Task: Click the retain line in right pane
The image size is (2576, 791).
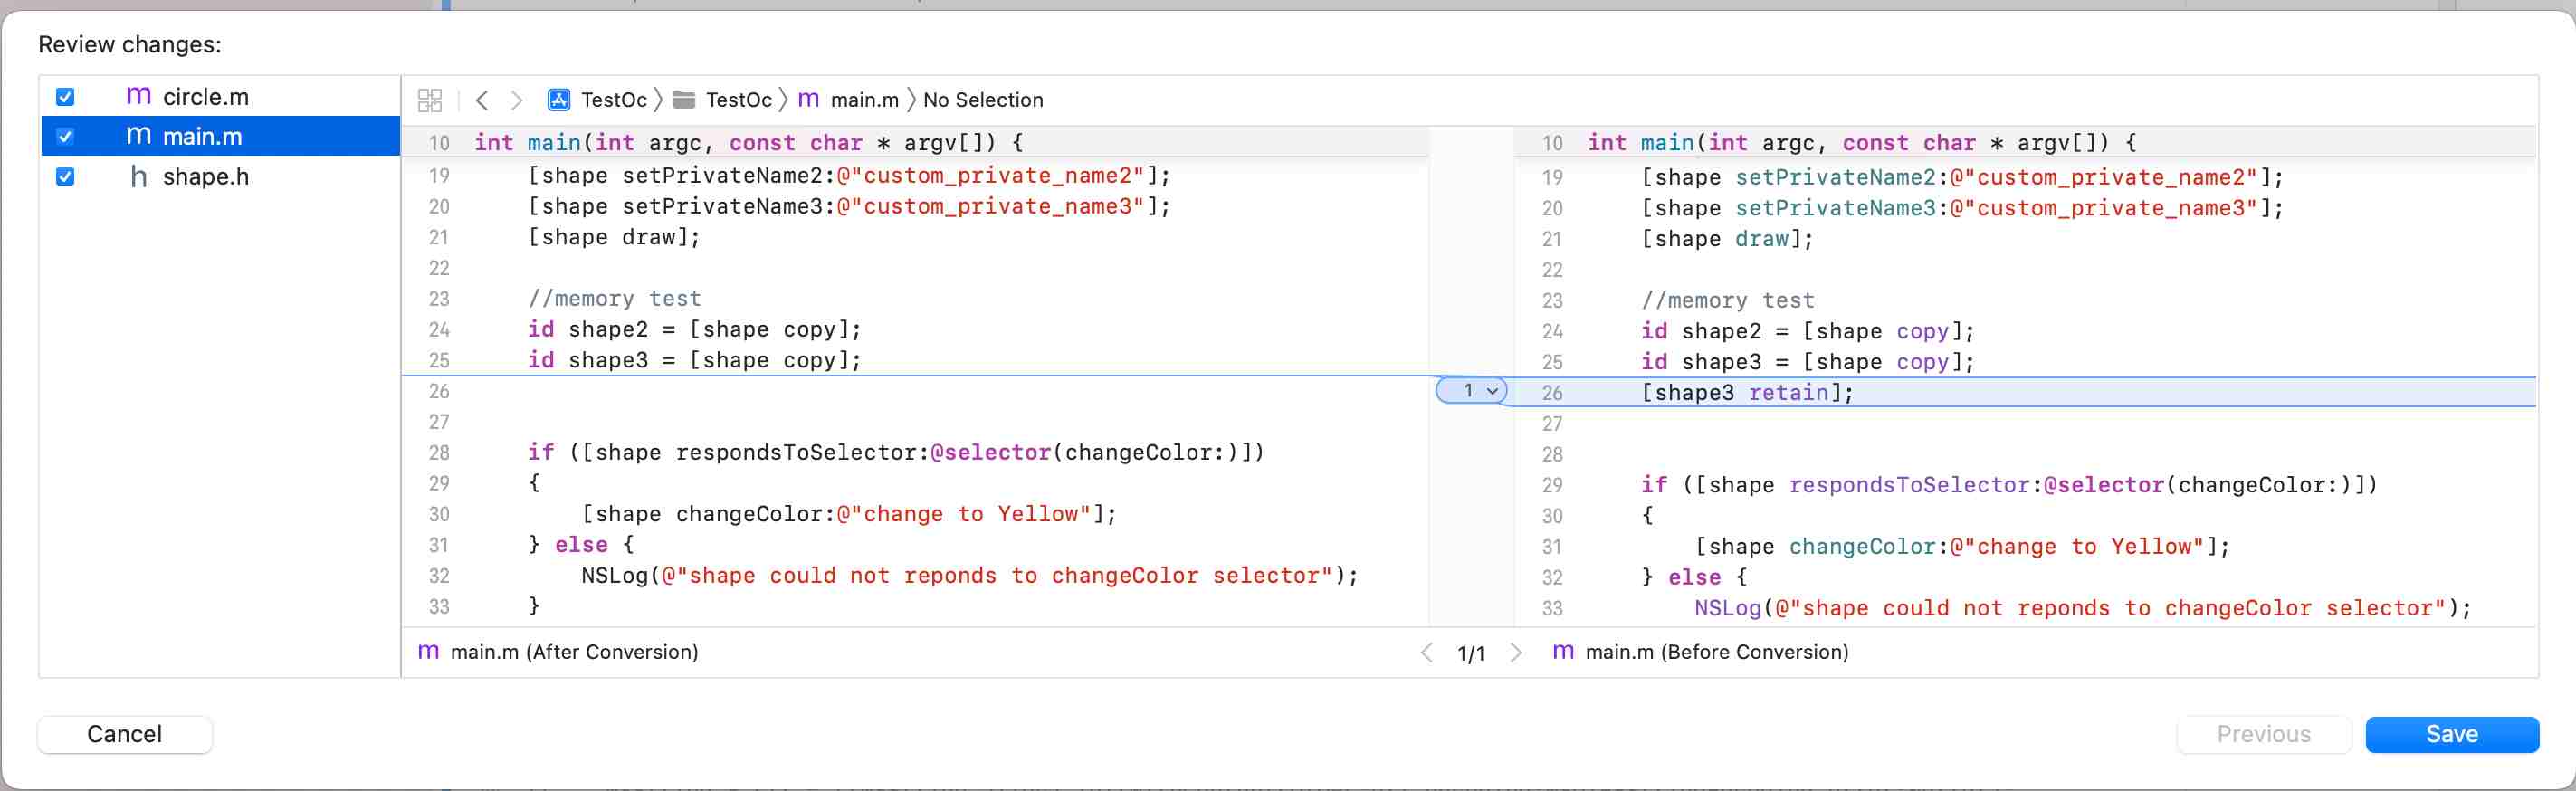Action: pos(1748,393)
